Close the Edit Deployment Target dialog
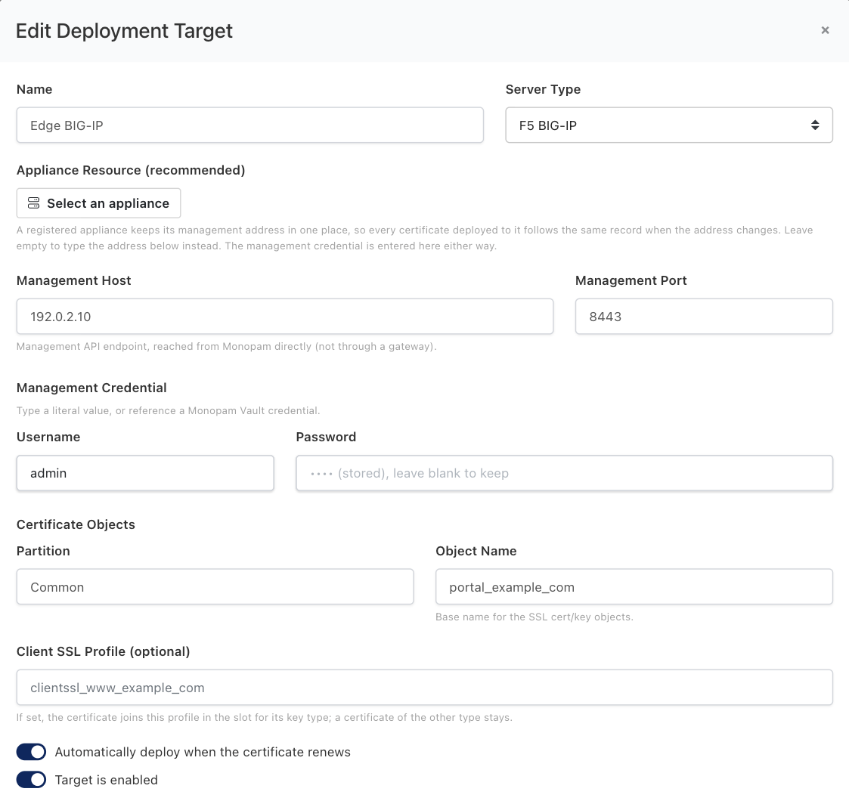This screenshot has height=804, width=849. pyautogui.click(x=825, y=30)
